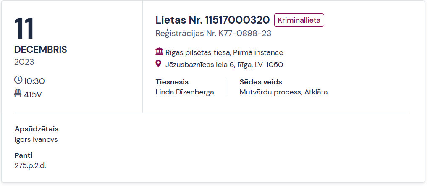The width and height of the screenshot is (430, 186).
Task: Click the DECEMBRIS month text
Action: pyautogui.click(x=41, y=50)
